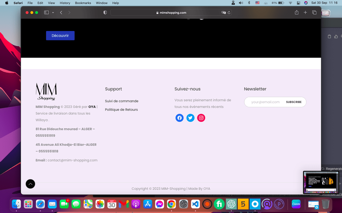Open Podcasts from the dock
Viewport: 342px width, 213px height.
pyautogui.click(x=136, y=204)
